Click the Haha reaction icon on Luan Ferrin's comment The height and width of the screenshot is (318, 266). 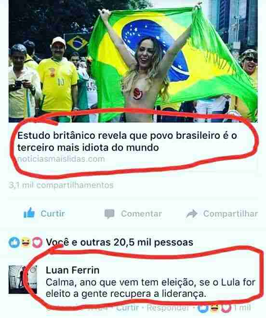[214, 308]
